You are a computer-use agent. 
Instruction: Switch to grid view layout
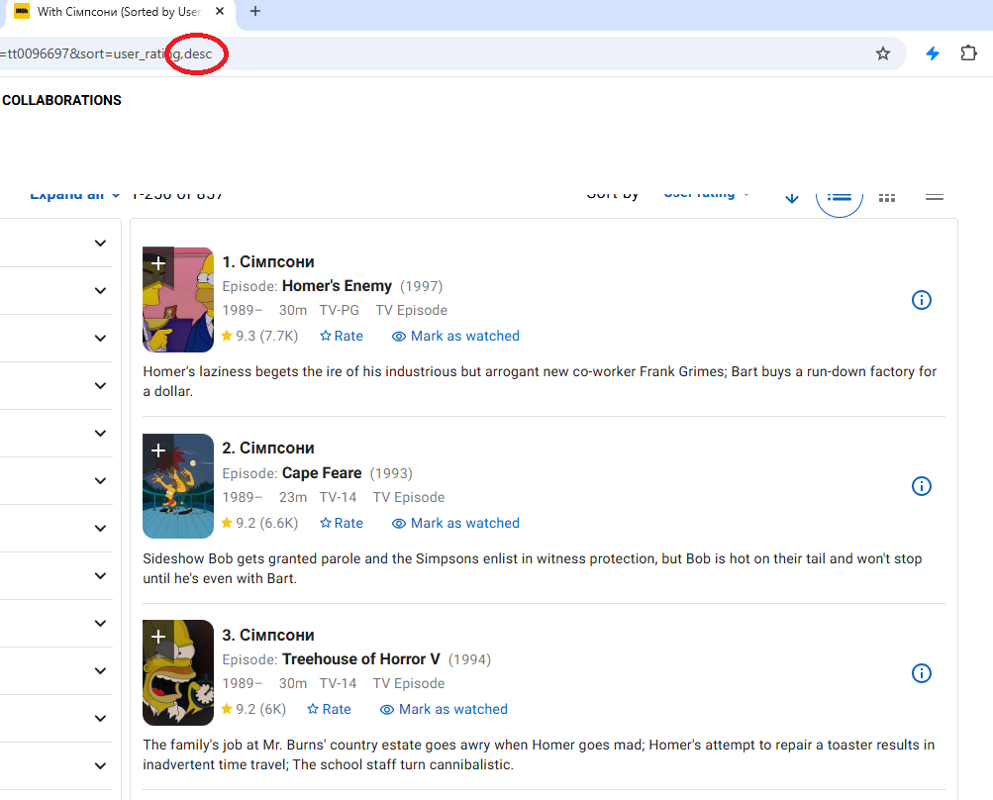pos(887,197)
